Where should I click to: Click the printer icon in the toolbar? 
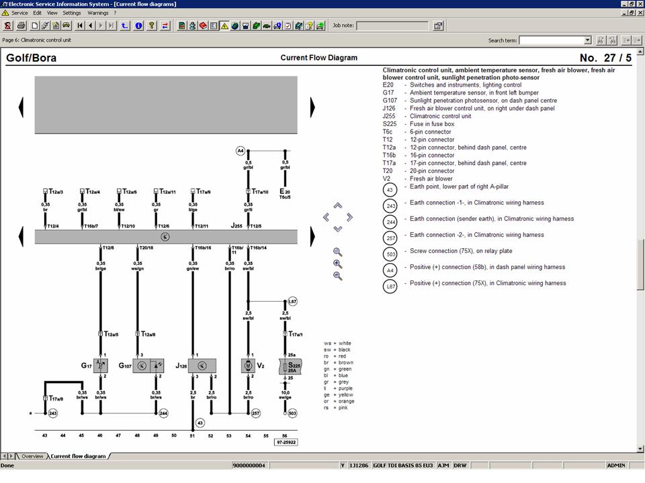pos(21,25)
